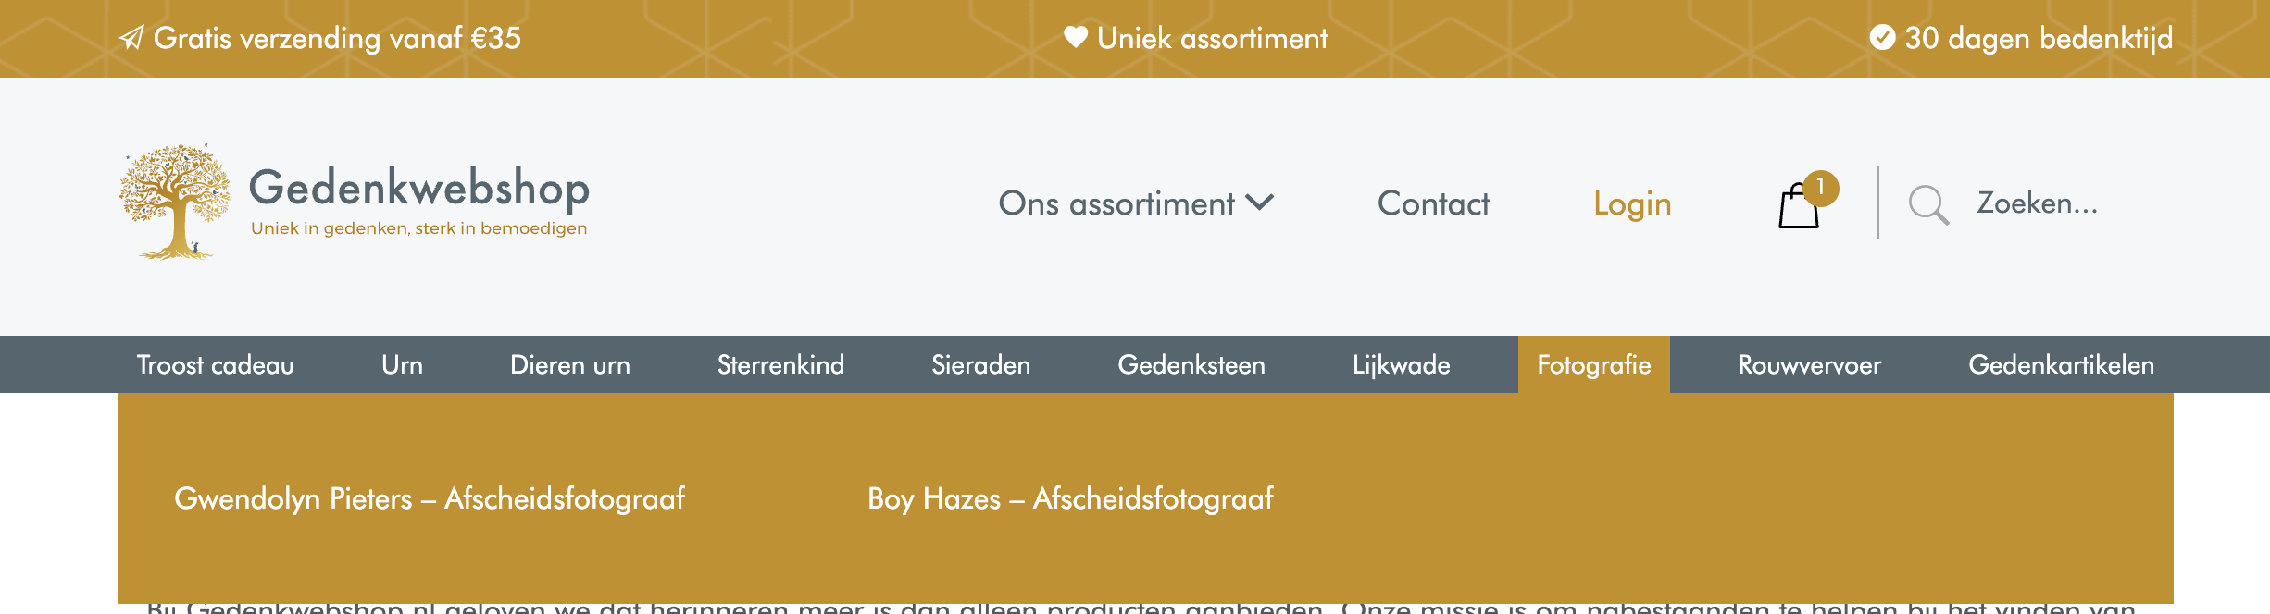
Task: Click the Gedenkwebshop tree logo
Action: [174, 202]
